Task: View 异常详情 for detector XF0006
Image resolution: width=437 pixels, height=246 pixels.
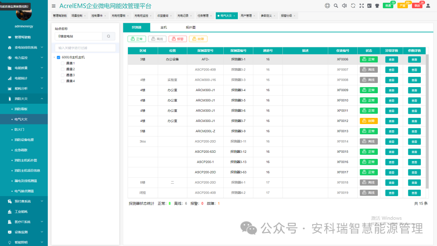Action: [x=391, y=59]
